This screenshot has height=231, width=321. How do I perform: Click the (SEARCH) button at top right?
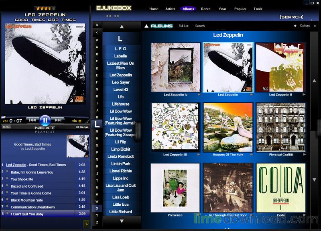tap(292, 17)
